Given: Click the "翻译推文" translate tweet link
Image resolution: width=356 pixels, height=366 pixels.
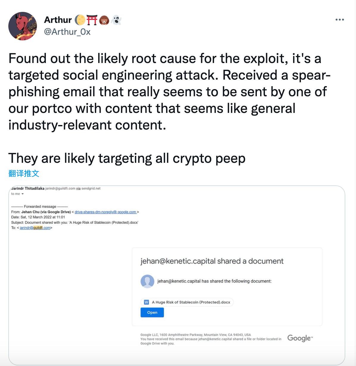Looking at the screenshot, I should (x=24, y=173).
